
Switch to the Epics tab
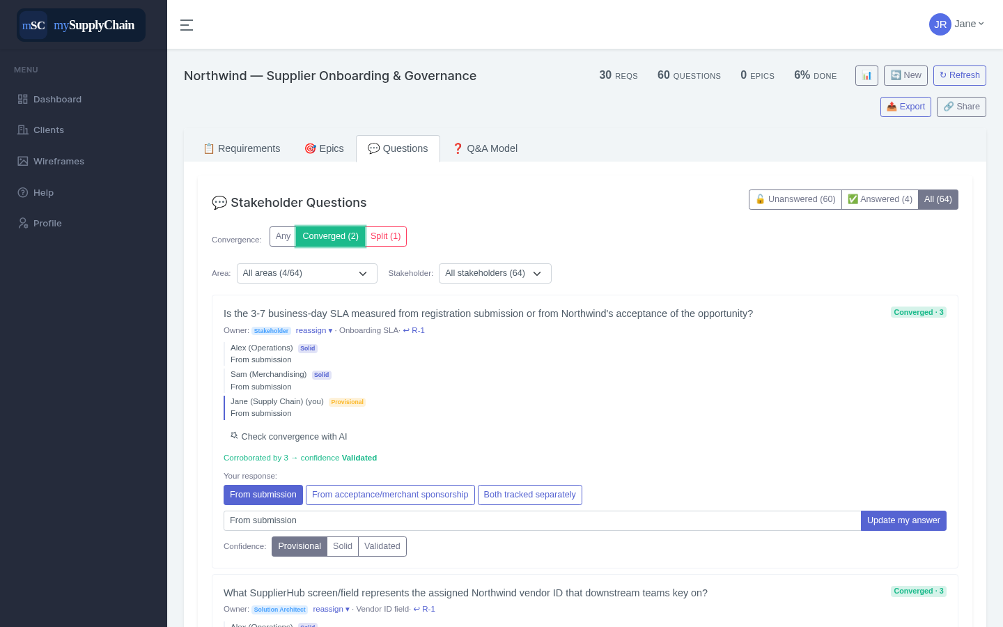(x=324, y=148)
